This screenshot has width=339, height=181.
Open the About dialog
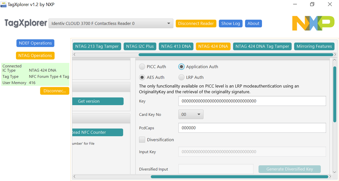click(x=253, y=23)
